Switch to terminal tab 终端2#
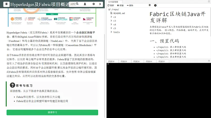The image size is (211, 118). point(124,61)
